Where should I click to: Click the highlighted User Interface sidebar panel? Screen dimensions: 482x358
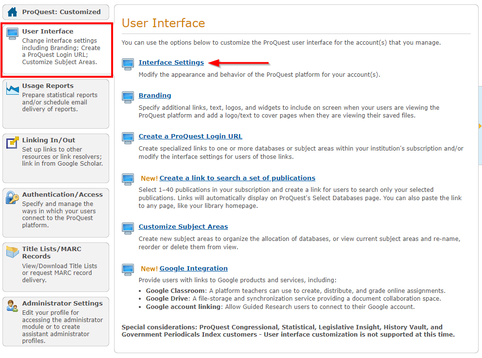pyautogui.click(x=56, y=50)
